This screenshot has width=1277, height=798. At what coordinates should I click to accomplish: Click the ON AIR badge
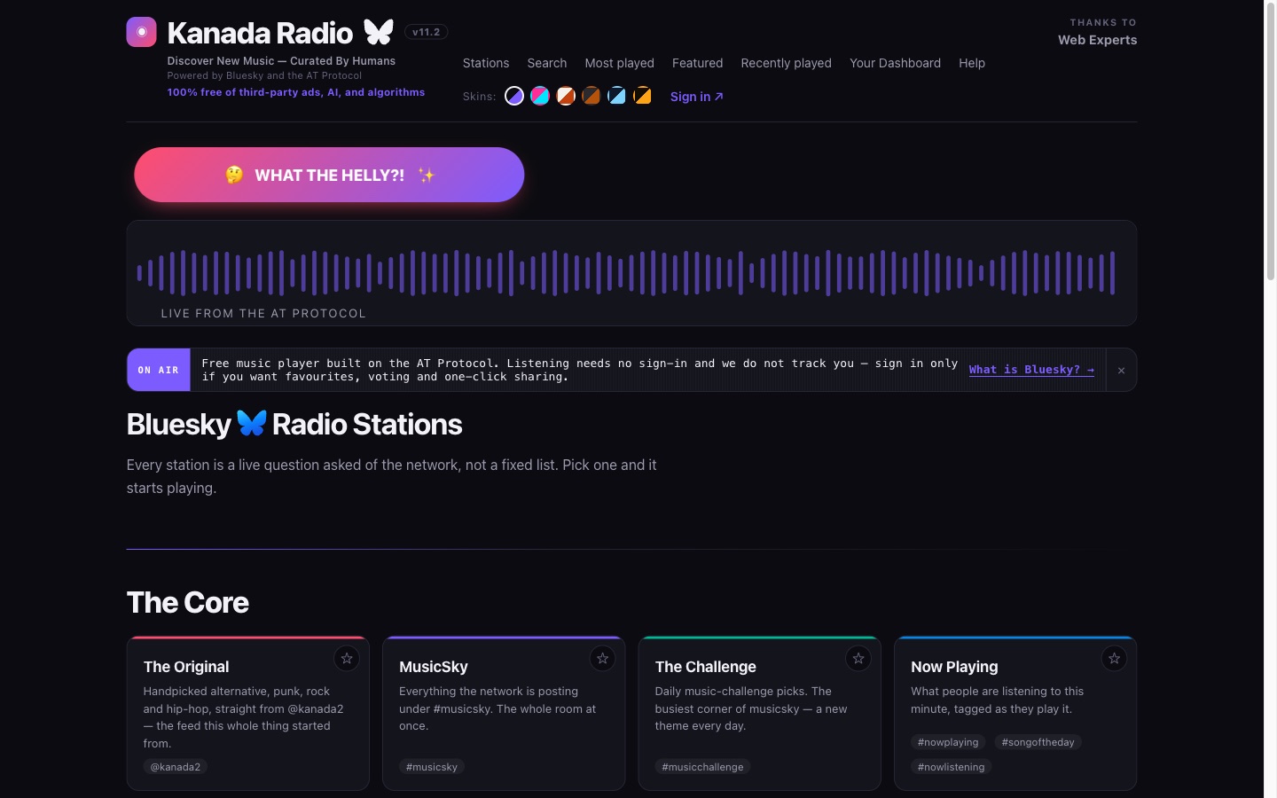[159, 370]
